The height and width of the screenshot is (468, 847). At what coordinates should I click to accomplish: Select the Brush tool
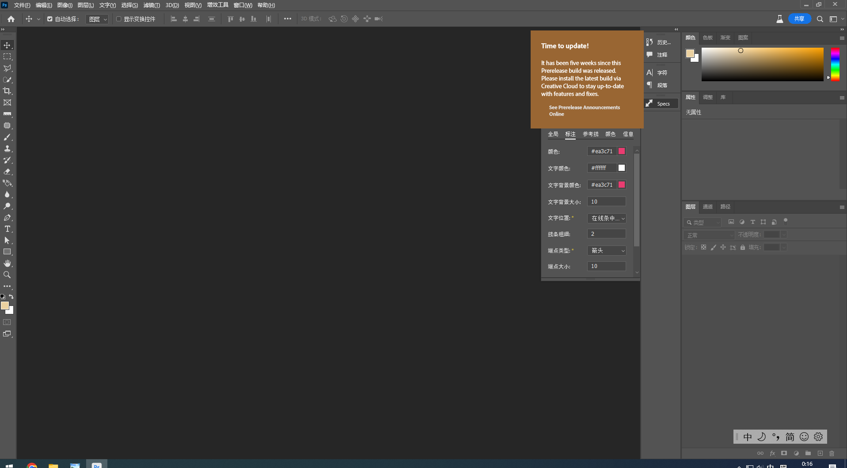(7, 137)
